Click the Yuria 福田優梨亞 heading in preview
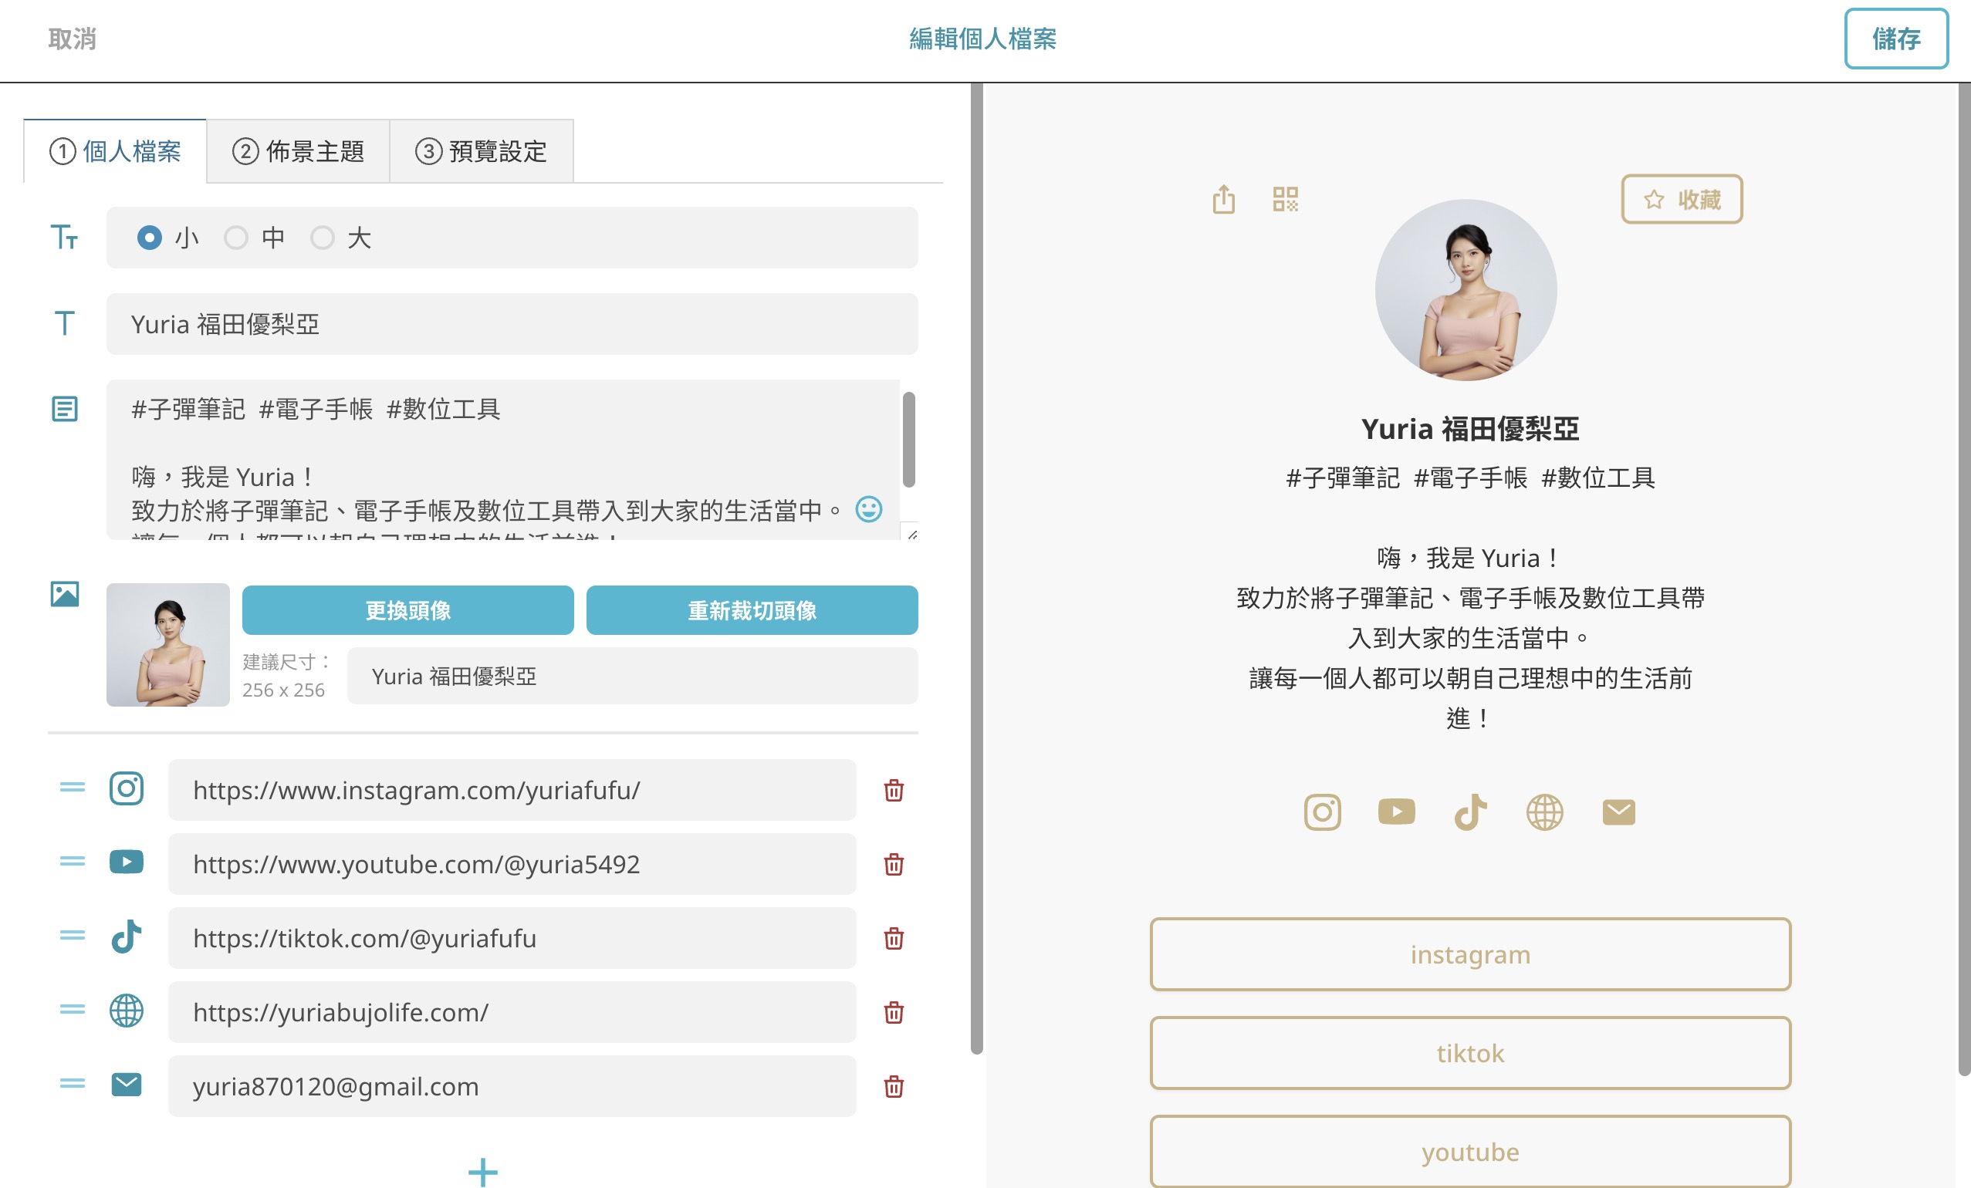The height and width of the screenshot is (1188, 1971). (x=1470, y=430)
